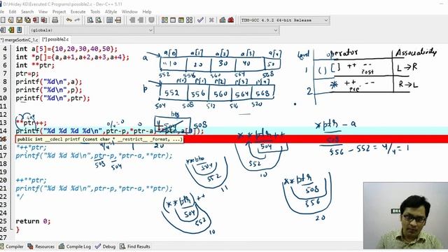The height and width of the screenshot is (252, 448).
Task: Click the commented '++**ptr;' line
Action: click(x=31, y=181)
